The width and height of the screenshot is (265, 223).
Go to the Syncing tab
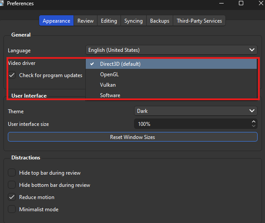pos(133,21)
